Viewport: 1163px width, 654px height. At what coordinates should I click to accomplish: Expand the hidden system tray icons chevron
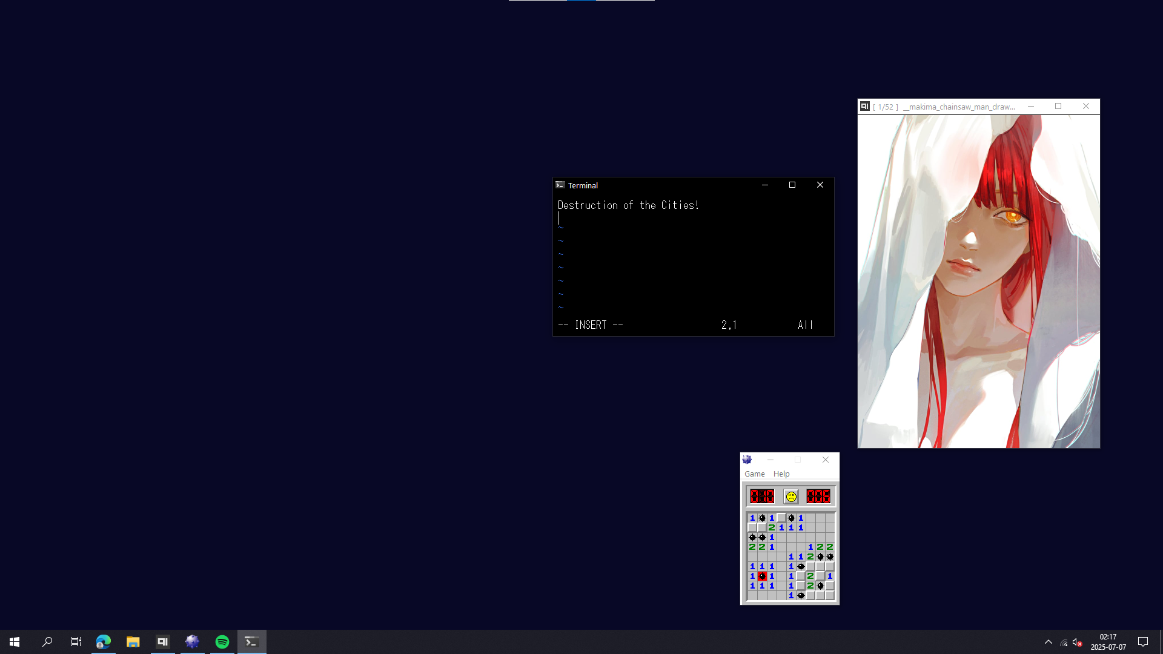coord(1049,642)
